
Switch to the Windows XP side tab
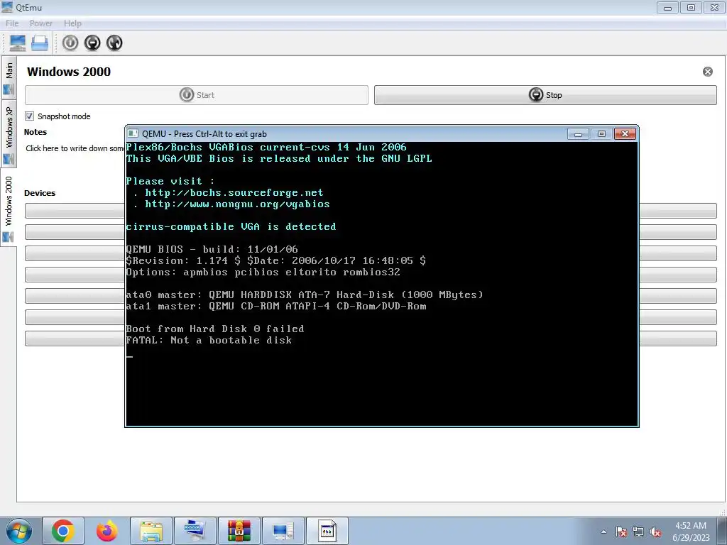[9, 134]
